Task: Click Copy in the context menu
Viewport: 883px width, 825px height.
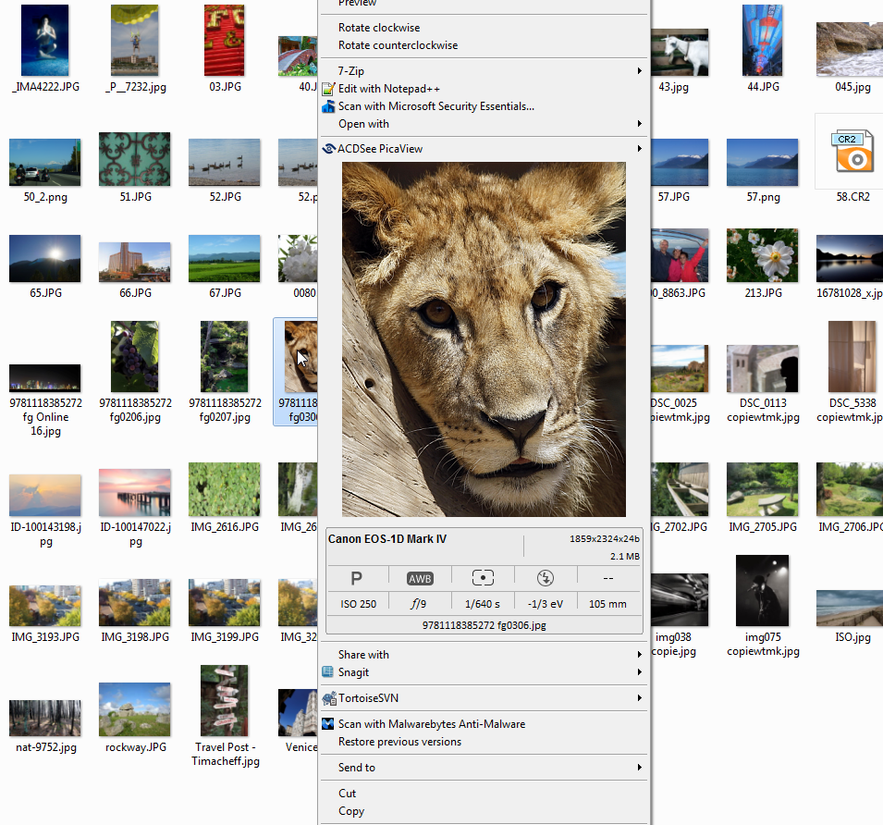Action: click(351, 811)
